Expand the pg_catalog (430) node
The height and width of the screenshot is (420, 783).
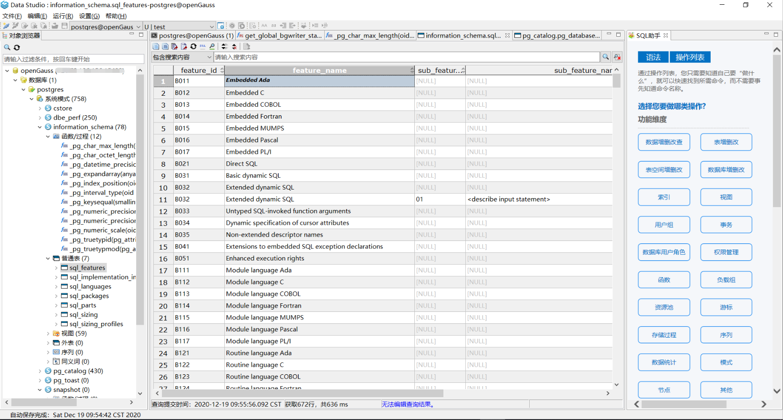pyautogui.click(x=40, y=371)
